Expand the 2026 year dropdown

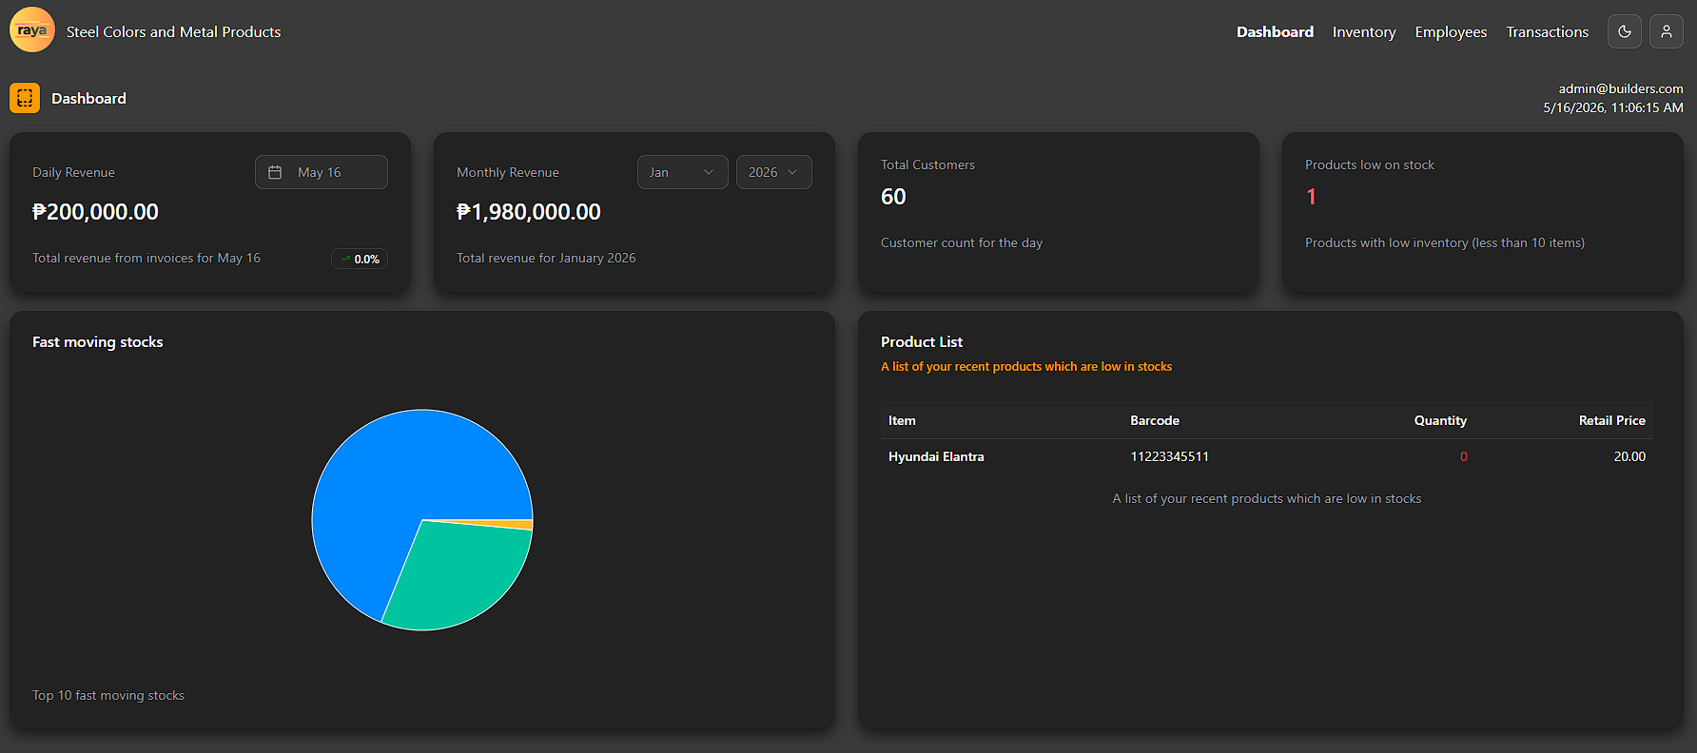point(774,172)
